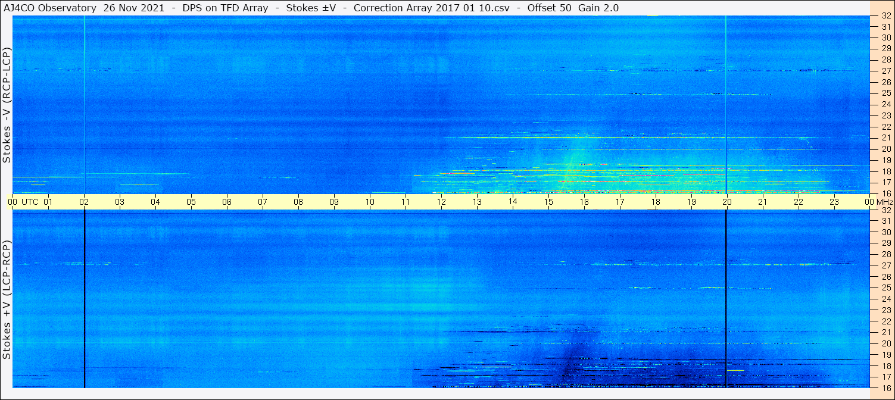Viewport: 895px width, 400px height.
Task: Select the 16 MHz label of the Stokes +V panel
Action: (x=885, y=387)
